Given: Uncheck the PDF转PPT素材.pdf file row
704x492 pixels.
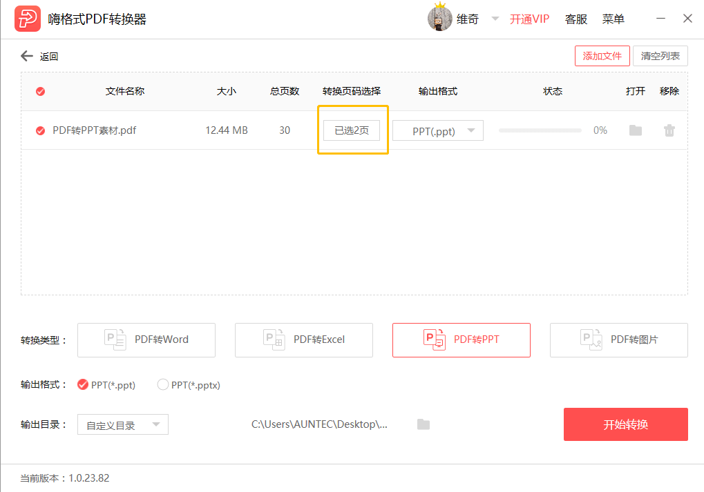Looking at the screenshot, I should [40, 130].
